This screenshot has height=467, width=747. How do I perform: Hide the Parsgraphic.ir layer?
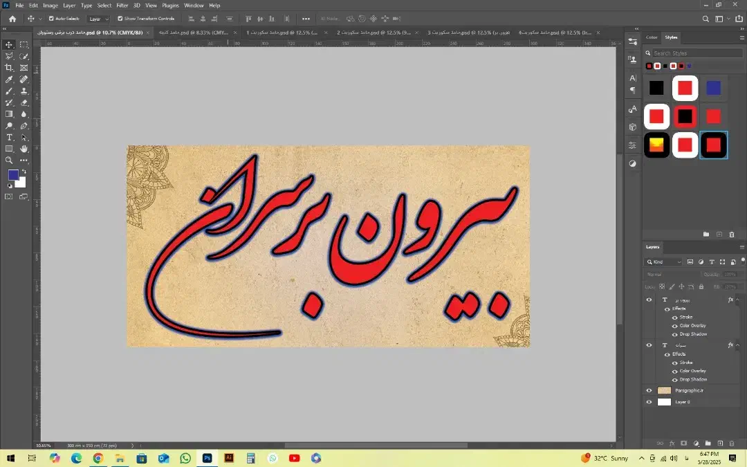click(x=649, y=390)
